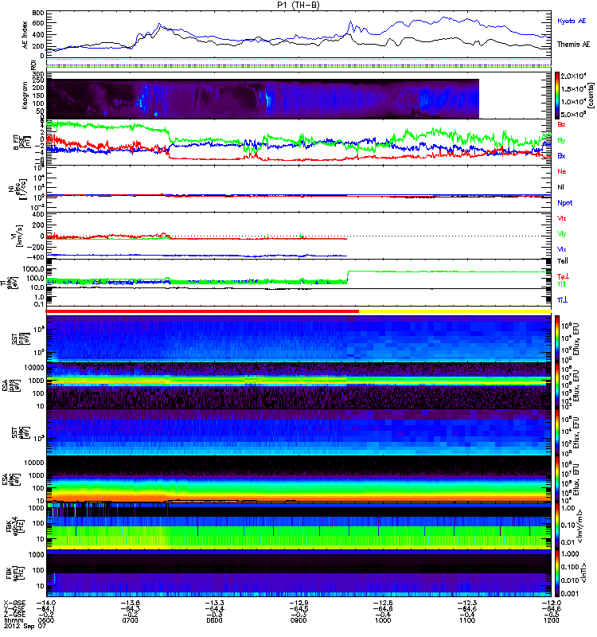597x637 pixels.
Task: Select the 1000 time tick label
Action: 383,620
